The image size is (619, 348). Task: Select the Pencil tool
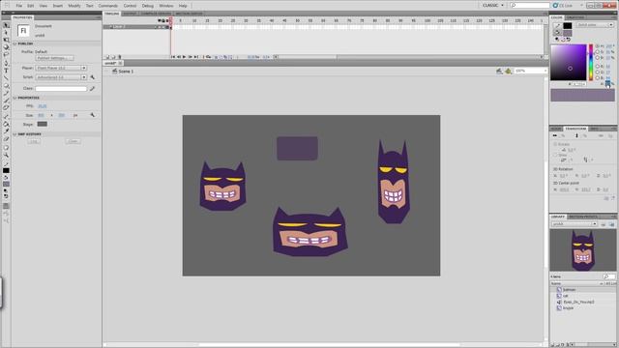tap(6, 94)
